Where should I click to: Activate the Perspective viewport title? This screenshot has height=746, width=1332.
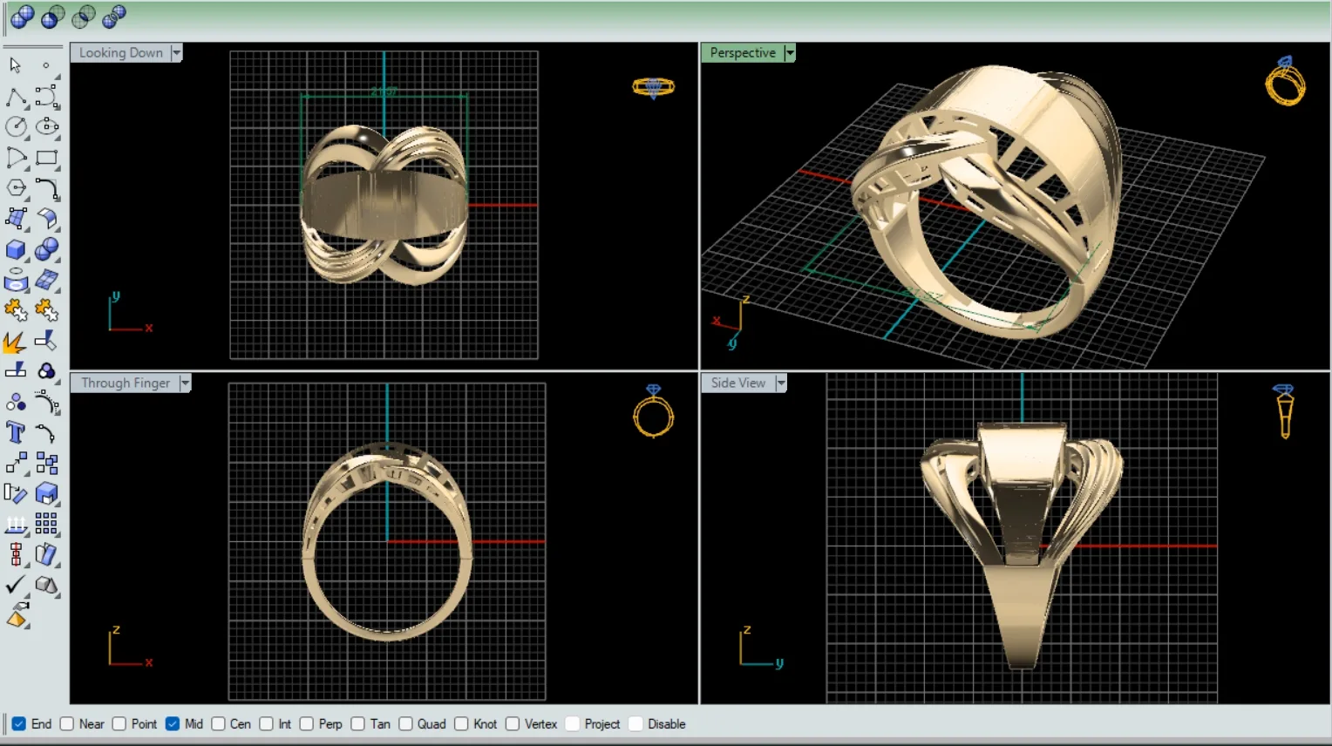point(743,53)
